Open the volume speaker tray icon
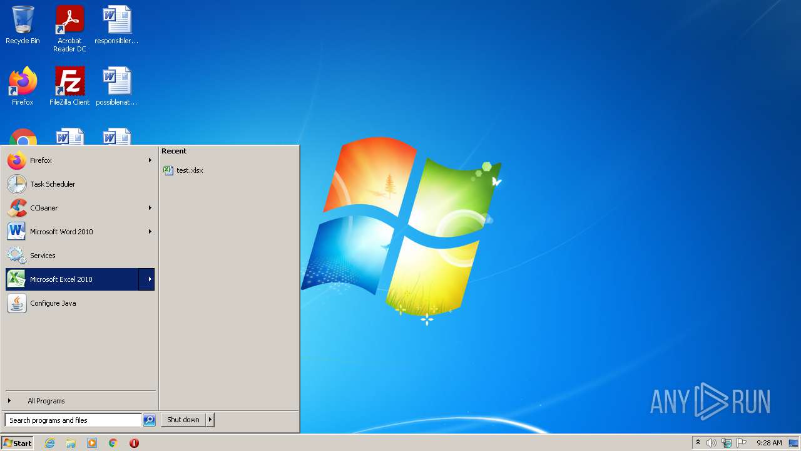The width and height of the screenshot is (801, 451). (712, 443)
